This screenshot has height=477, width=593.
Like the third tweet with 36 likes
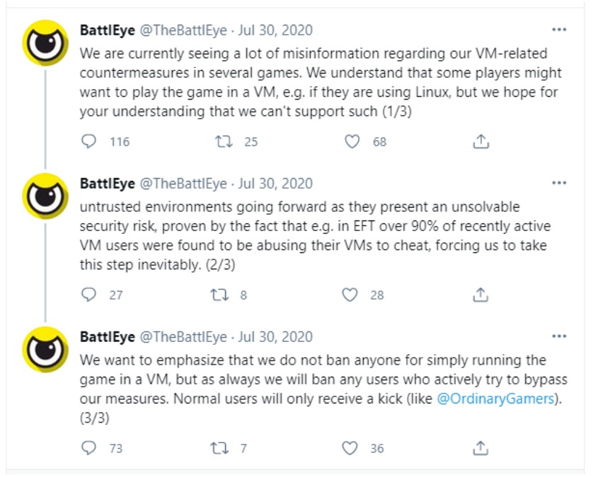point(350,448)
